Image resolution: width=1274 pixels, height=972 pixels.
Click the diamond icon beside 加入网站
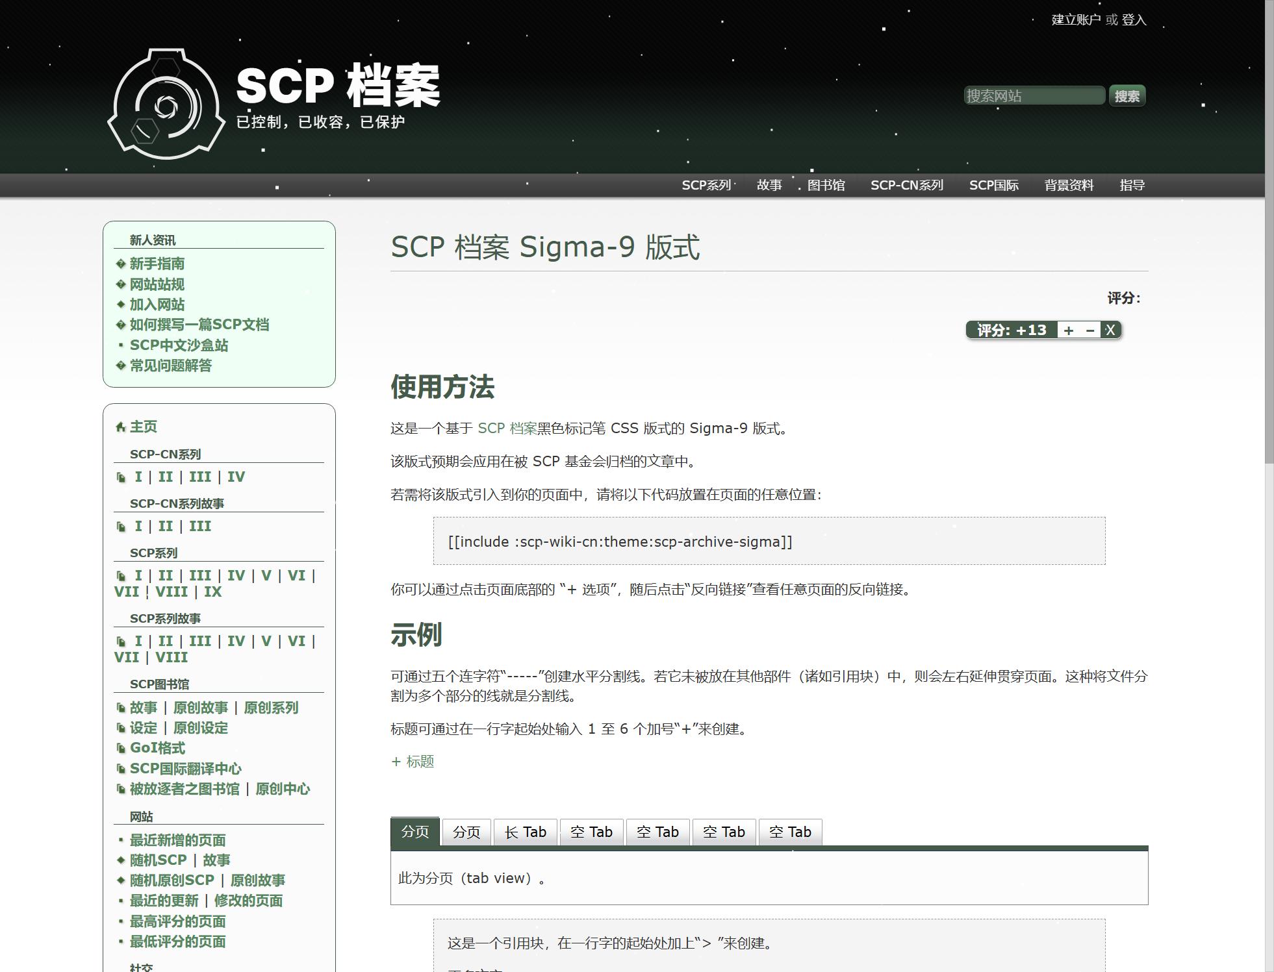click(120, 305)
